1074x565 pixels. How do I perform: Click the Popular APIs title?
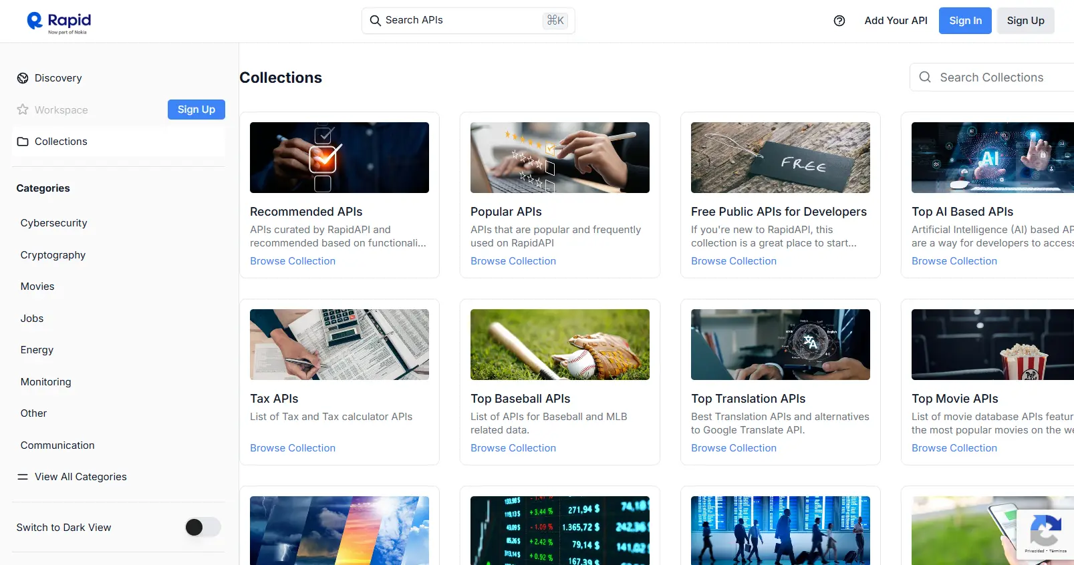(506, 212)
